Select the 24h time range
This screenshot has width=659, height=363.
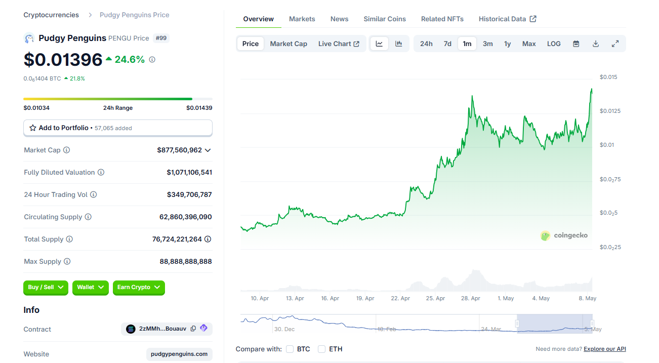click(x=426, y=44)
